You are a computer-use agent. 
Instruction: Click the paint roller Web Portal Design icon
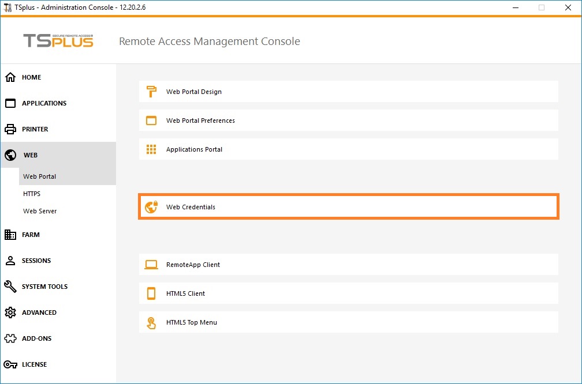[151, 92]
